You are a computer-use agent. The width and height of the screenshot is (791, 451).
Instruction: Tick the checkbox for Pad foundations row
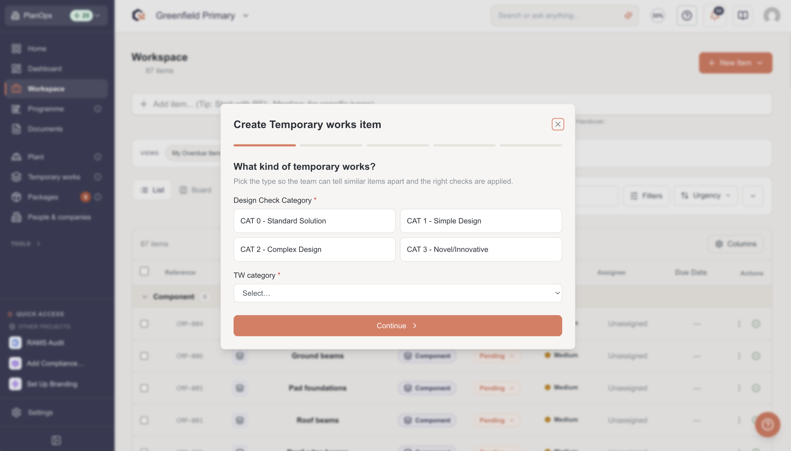[144, 388]
